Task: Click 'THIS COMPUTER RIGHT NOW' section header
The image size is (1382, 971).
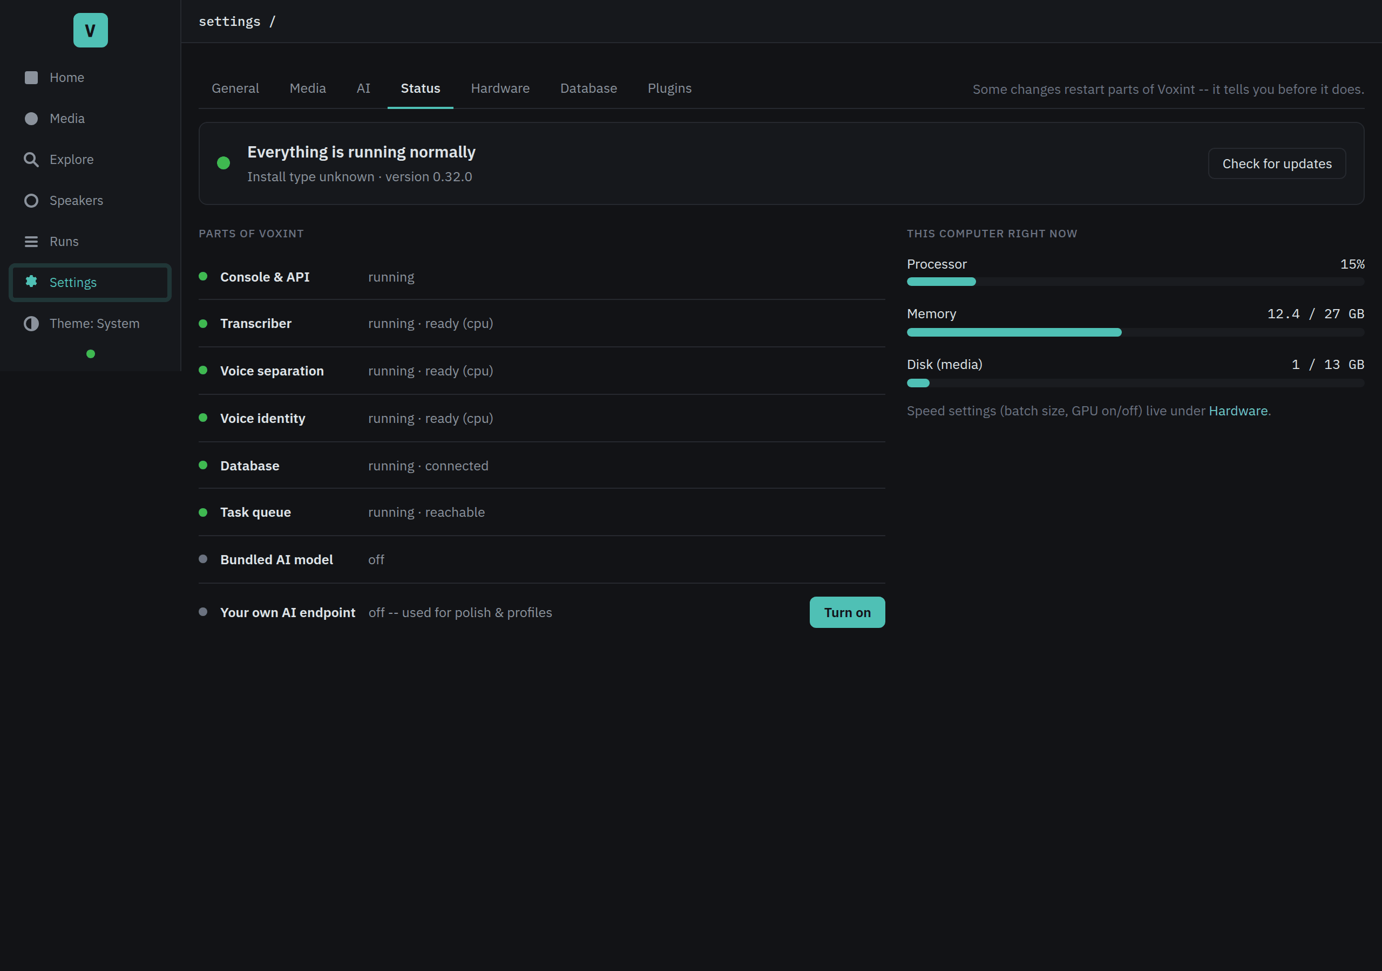Action: pyautogui.click(x=992, y=234)
